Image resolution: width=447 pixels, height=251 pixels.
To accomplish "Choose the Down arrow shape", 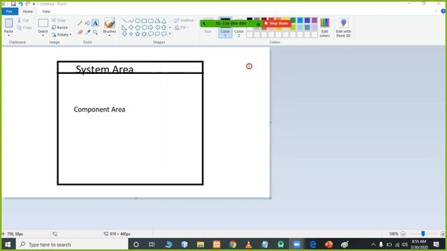I will [124, 34].
